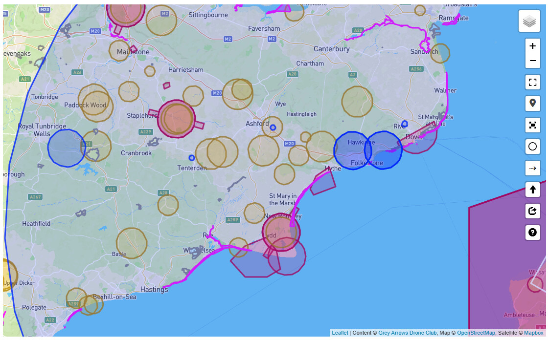
Task: Click the red restricted zone near Lydd
Action: [281, 232]
